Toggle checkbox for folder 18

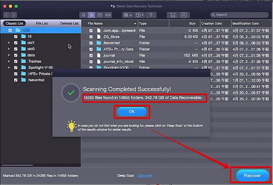pos(15,36)
